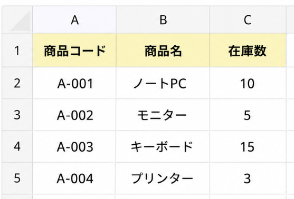Select cell containing キーボード
The width and height of the screenshot is (294, 199).
(x=163, y=146)
